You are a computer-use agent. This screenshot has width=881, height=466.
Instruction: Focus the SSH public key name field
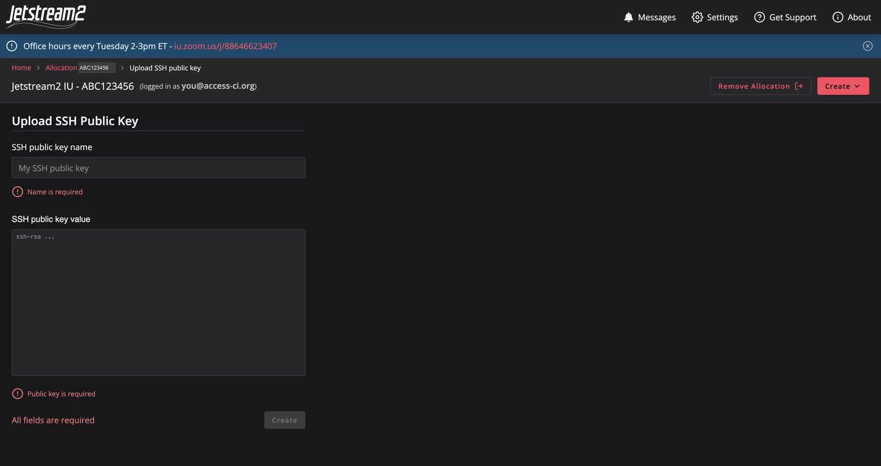159,167
